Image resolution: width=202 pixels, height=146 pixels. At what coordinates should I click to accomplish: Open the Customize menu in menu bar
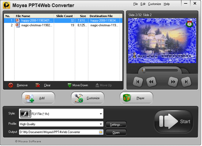pyautogui.click(x=154, y=4)
